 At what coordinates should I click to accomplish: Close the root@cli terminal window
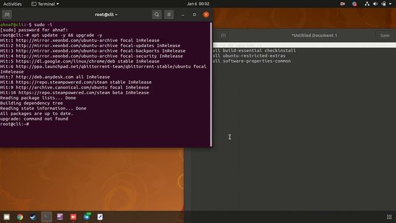click(x=206, y=15)
